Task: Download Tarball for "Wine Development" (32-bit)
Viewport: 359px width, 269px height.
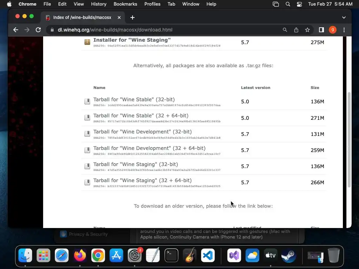Action: coord(142,132)
